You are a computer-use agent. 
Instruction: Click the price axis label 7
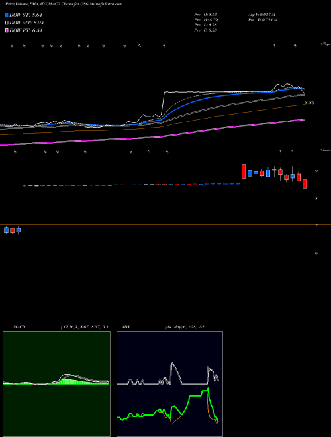(x=316, y=226)
